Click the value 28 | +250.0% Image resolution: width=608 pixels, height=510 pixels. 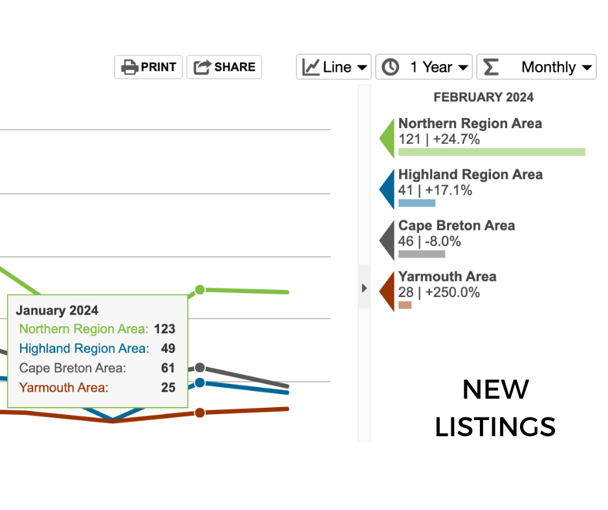coord(439,293)
